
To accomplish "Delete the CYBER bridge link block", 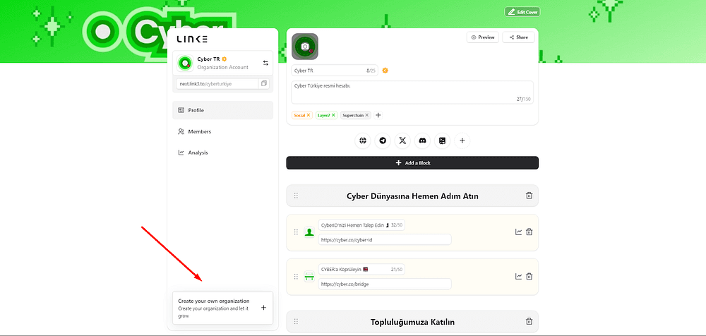I will [x=529, y=277].
